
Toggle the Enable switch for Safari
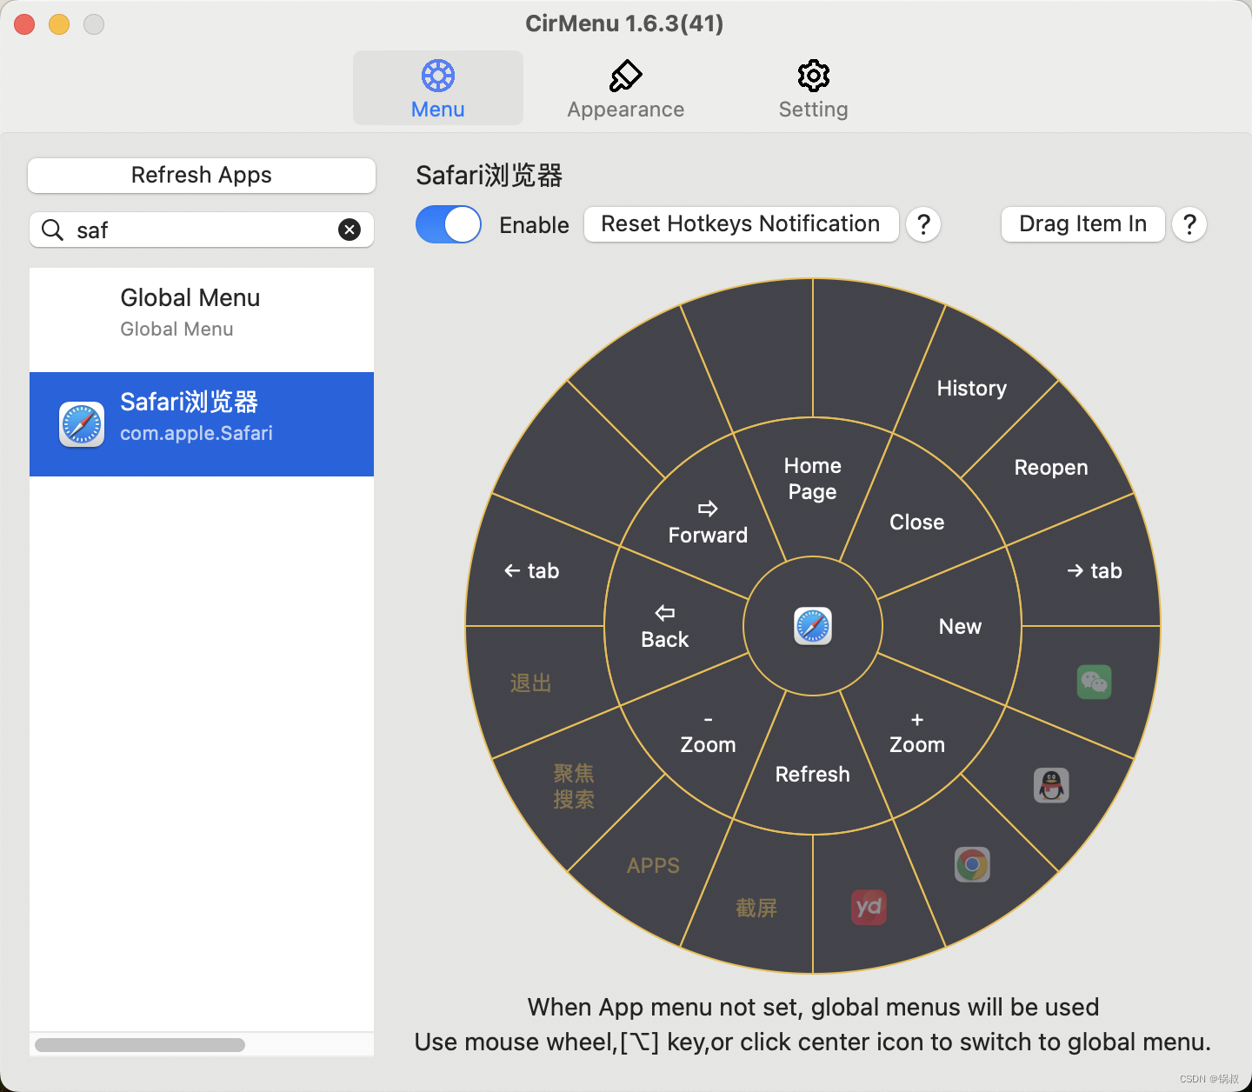[449, 224]
